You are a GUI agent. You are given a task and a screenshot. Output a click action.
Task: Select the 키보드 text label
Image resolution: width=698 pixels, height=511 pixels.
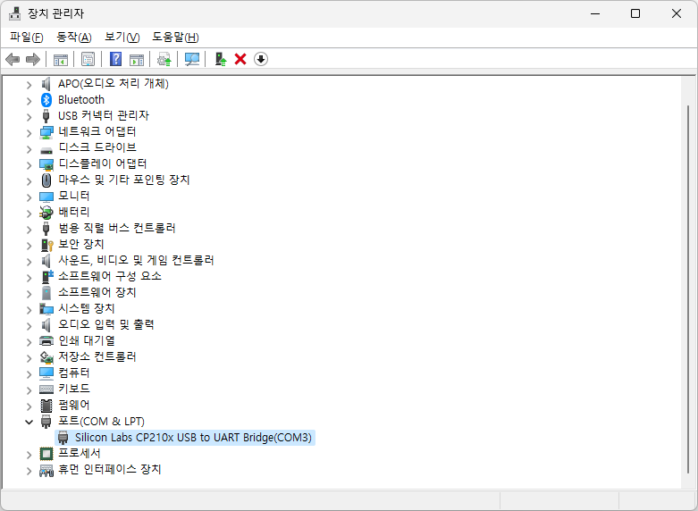(x=74, y=389)
